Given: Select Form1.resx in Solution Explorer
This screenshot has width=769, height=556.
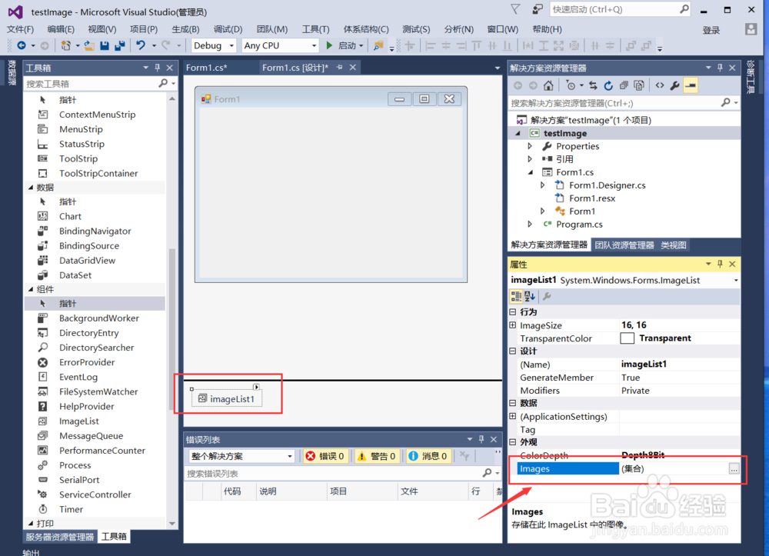Looking at the screenshot, I should coord(591,198).
